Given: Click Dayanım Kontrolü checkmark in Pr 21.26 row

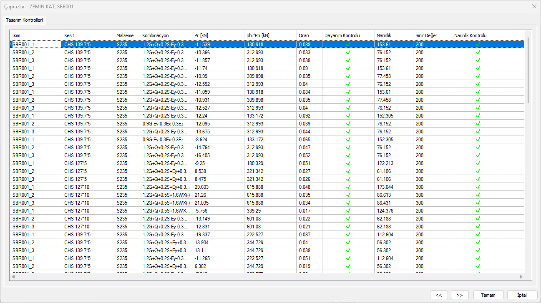Looking at the screenshot, I should coord(348,195).
